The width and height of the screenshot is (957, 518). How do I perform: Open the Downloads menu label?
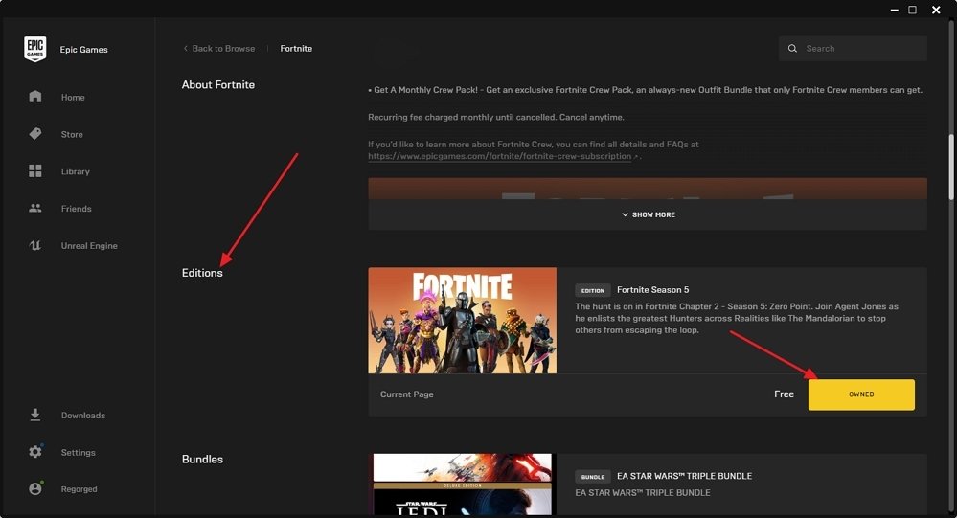(83, 416)
